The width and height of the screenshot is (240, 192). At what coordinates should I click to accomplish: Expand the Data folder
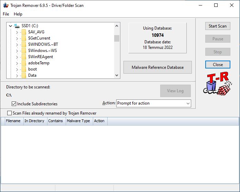coord(17,76)
